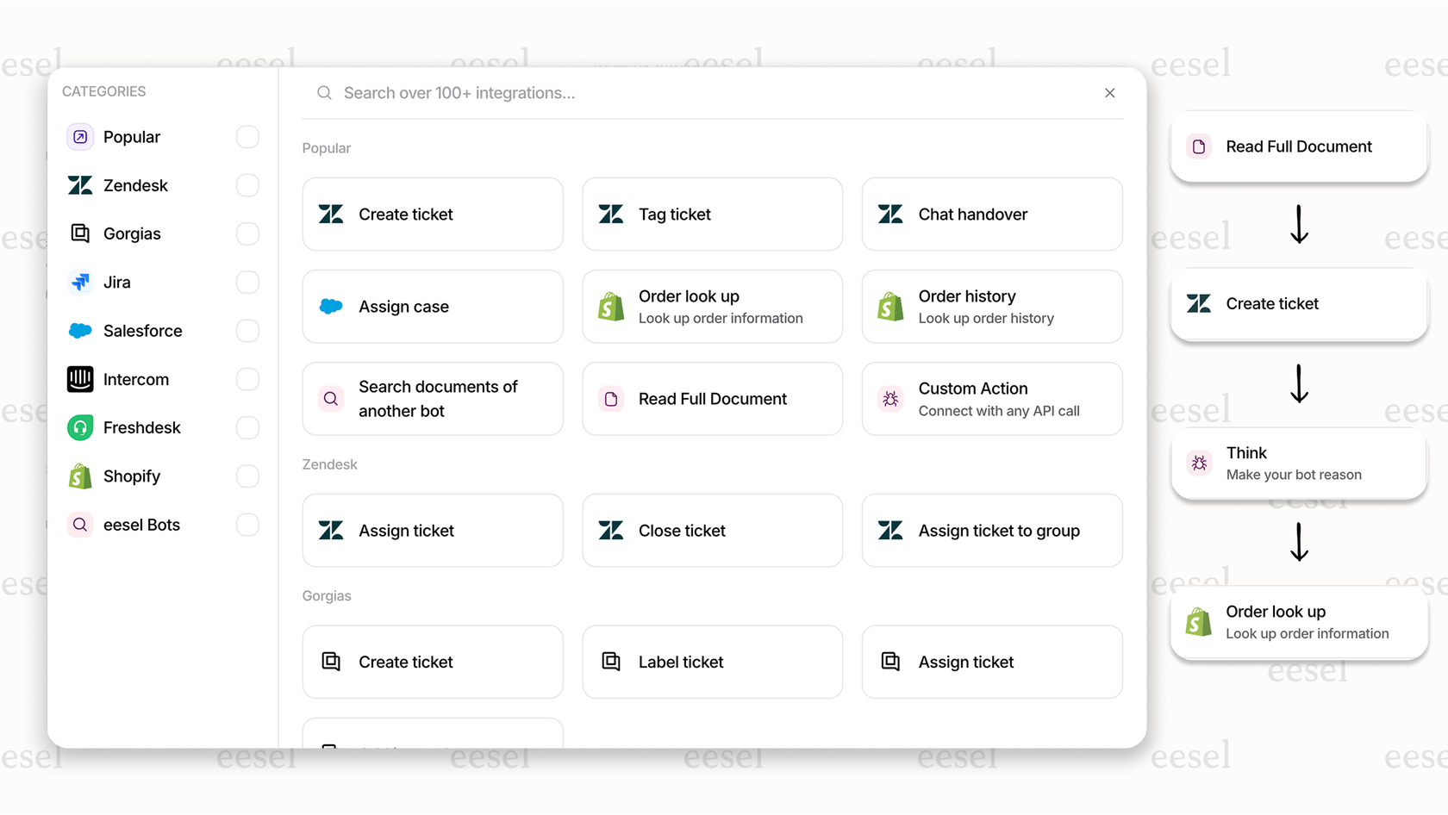Toggle the circle beside eesel Bots
Image resolution: width=1448 pixels, height=815 pixels.
(247, 525)
